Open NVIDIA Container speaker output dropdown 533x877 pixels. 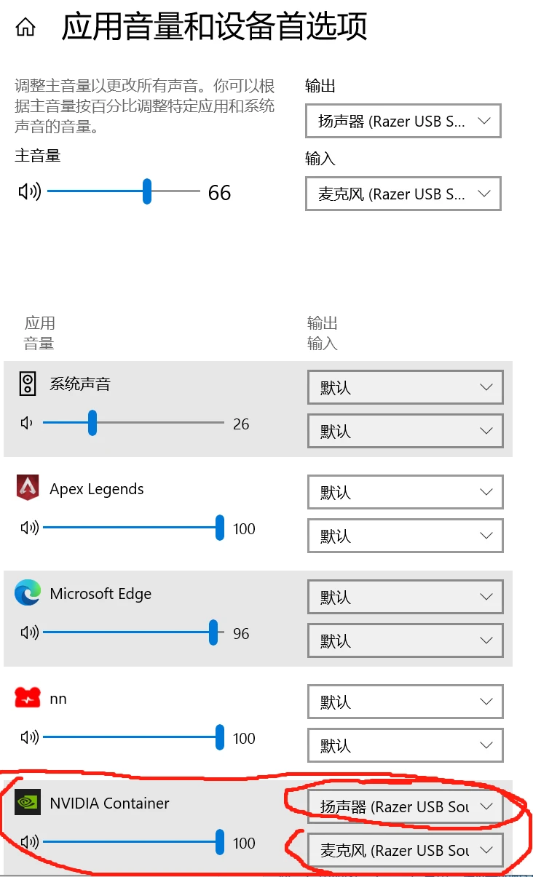pyautogui.click(x=405, y=806)
